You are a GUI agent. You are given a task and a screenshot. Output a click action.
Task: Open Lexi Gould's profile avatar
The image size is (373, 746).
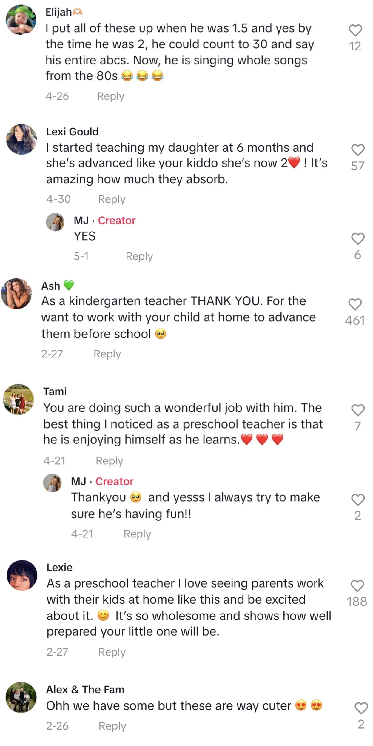point(21,139)
